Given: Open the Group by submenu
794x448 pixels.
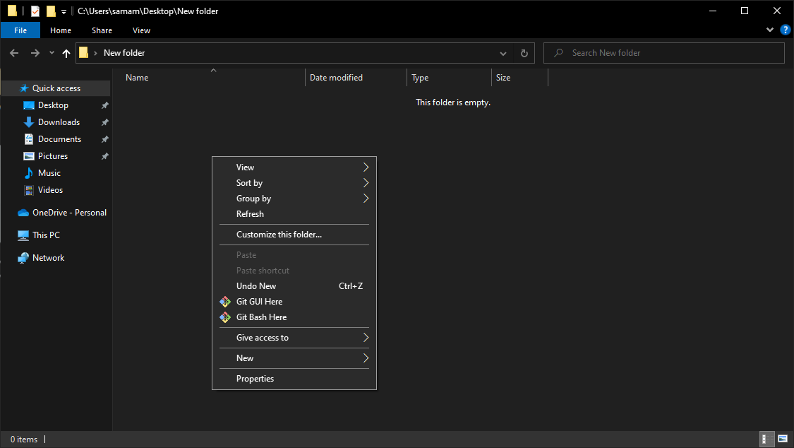Looking at the screenshot, I should [294, 198].
